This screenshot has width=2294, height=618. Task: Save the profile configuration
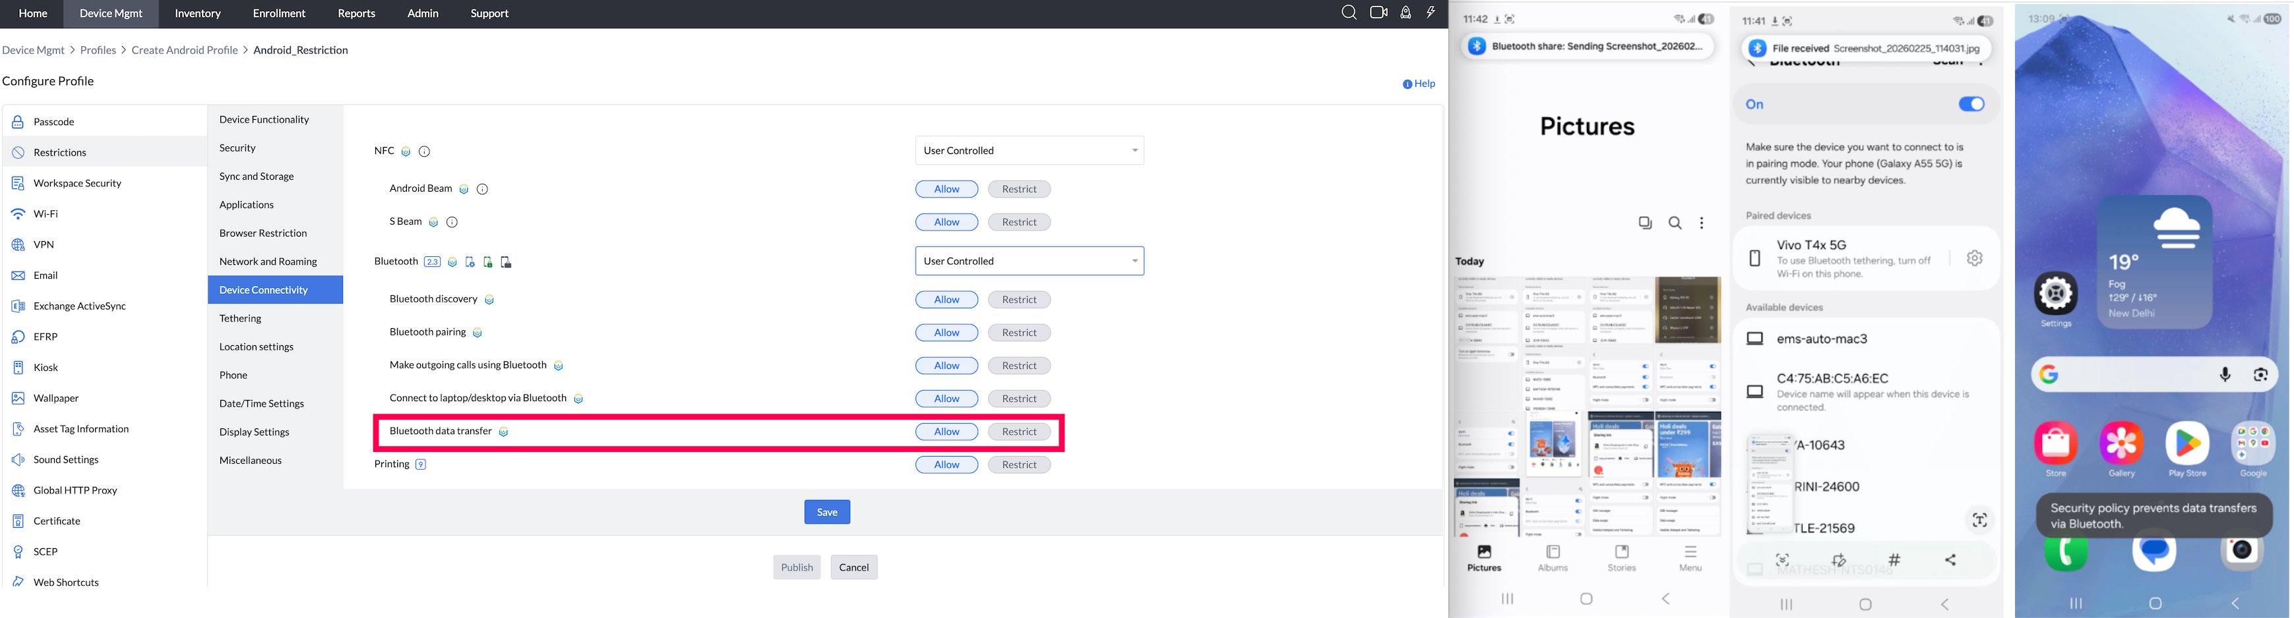point(826,511)
